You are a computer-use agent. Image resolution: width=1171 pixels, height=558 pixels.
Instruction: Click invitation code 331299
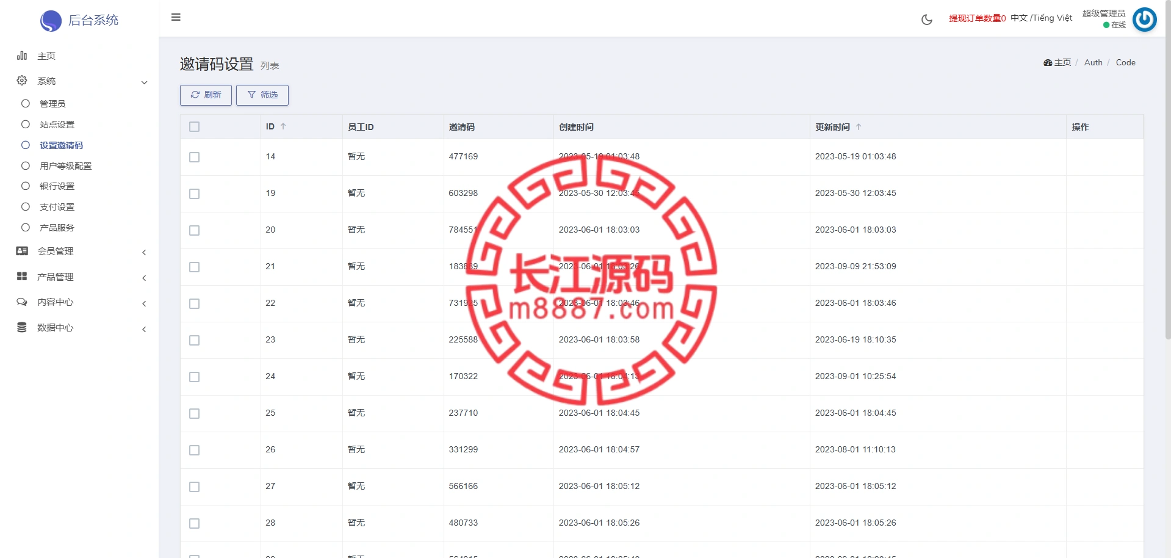click(x=463, y=450)
